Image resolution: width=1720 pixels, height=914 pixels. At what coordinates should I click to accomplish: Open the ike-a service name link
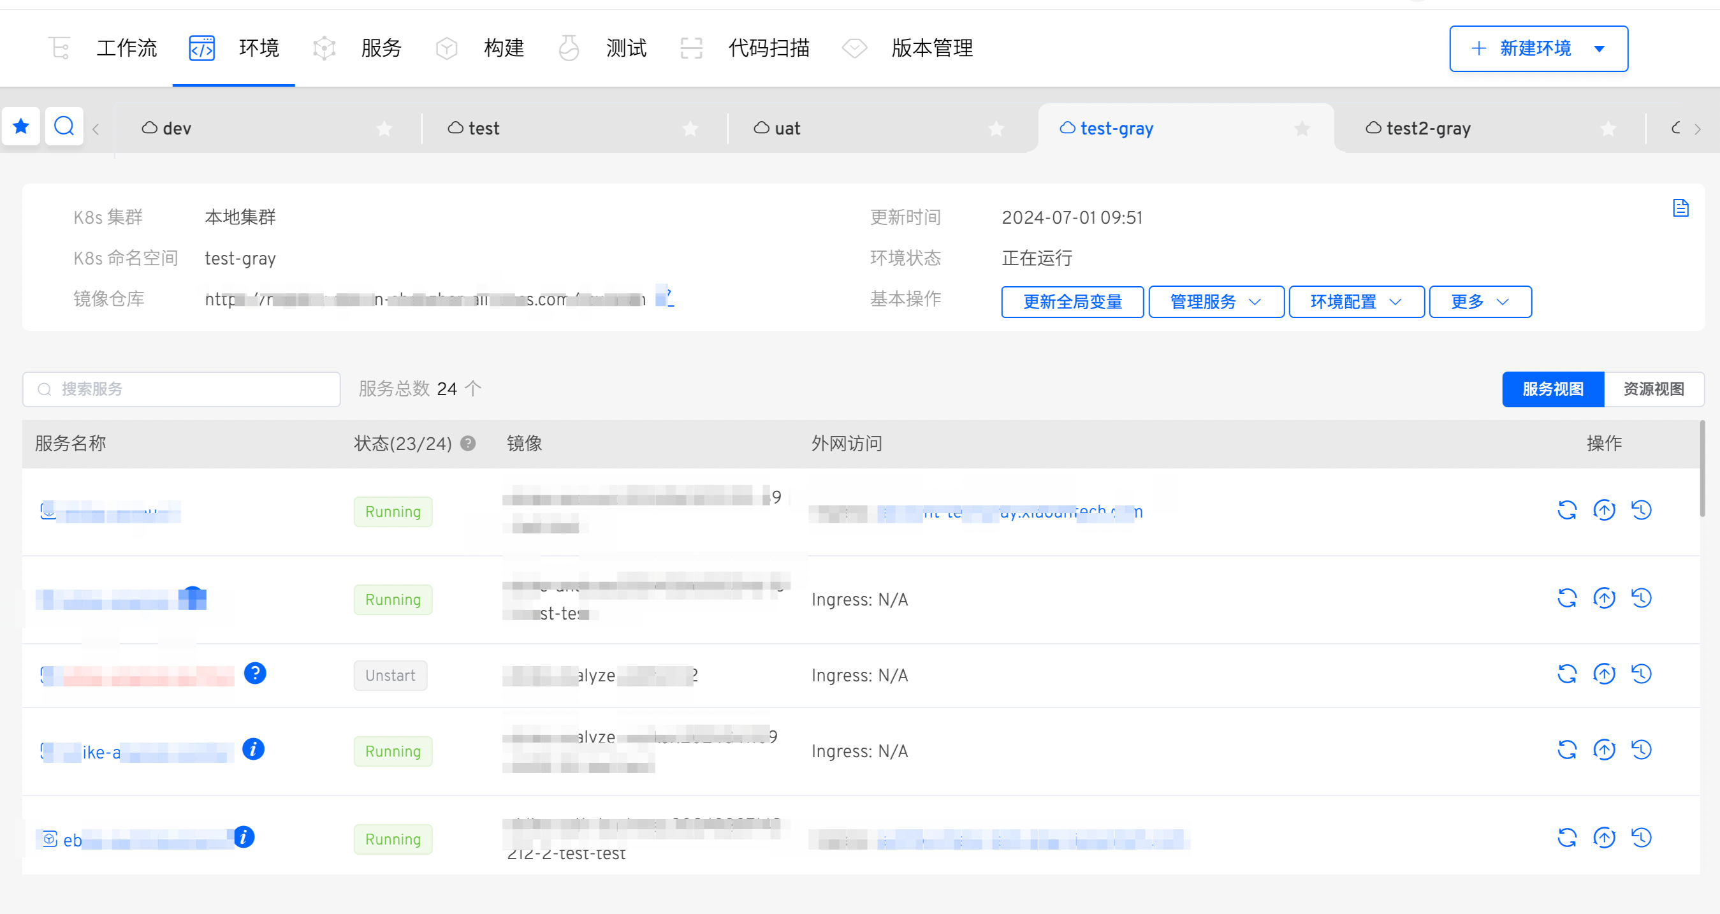137,751
